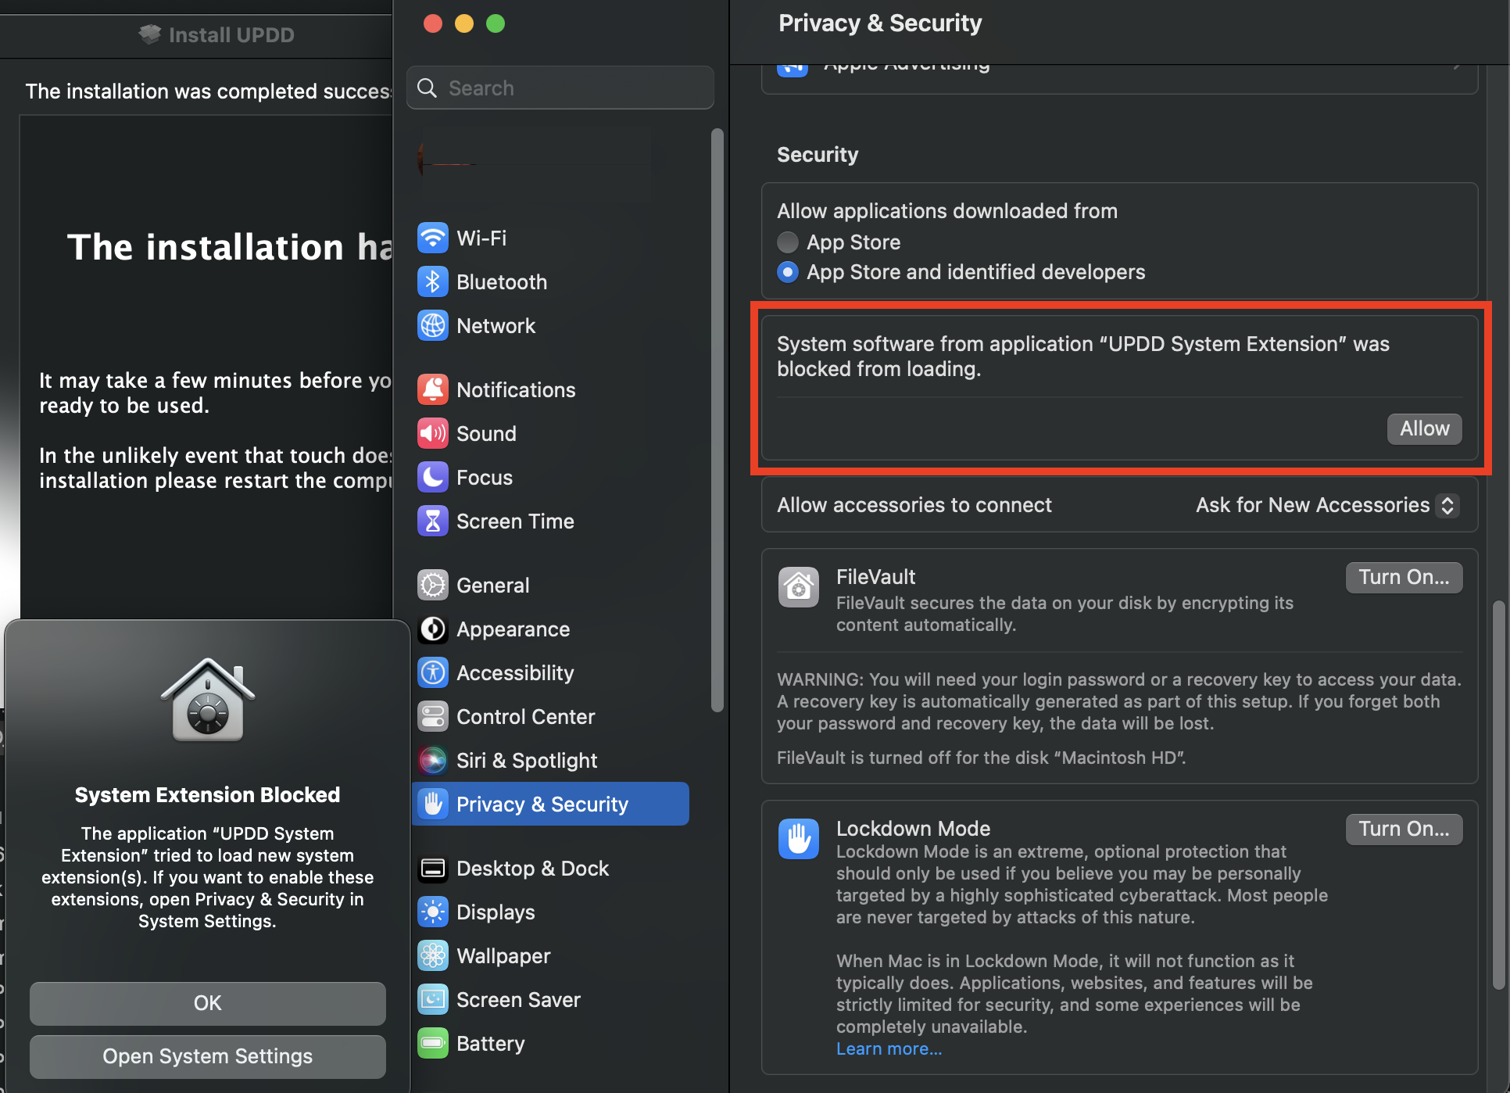Viewport: 1510px width, 1093px height.
Task: Click the Appearance icon in the sidebar
Action: point(432,629)
